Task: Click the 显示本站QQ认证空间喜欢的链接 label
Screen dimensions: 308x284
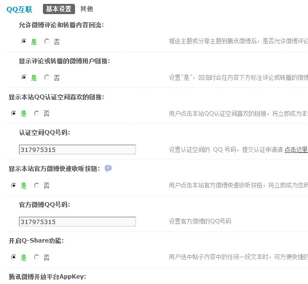Action: point(56,97)
